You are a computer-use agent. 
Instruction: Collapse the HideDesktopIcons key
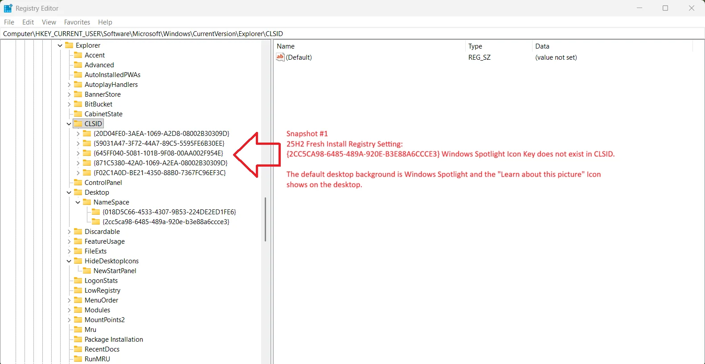tap(69, 261)
